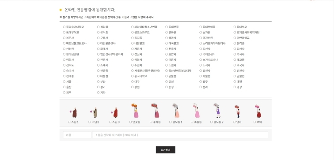Pick the 팔모등 2 radio option

pos(212,122)
